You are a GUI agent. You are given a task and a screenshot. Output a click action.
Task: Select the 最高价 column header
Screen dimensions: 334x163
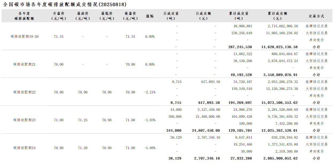(x=83, y=16)
